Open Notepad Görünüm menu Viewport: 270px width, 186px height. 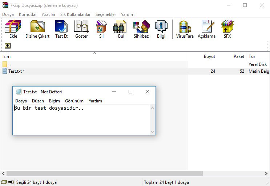pyautogui.click(x=74, y=101)
